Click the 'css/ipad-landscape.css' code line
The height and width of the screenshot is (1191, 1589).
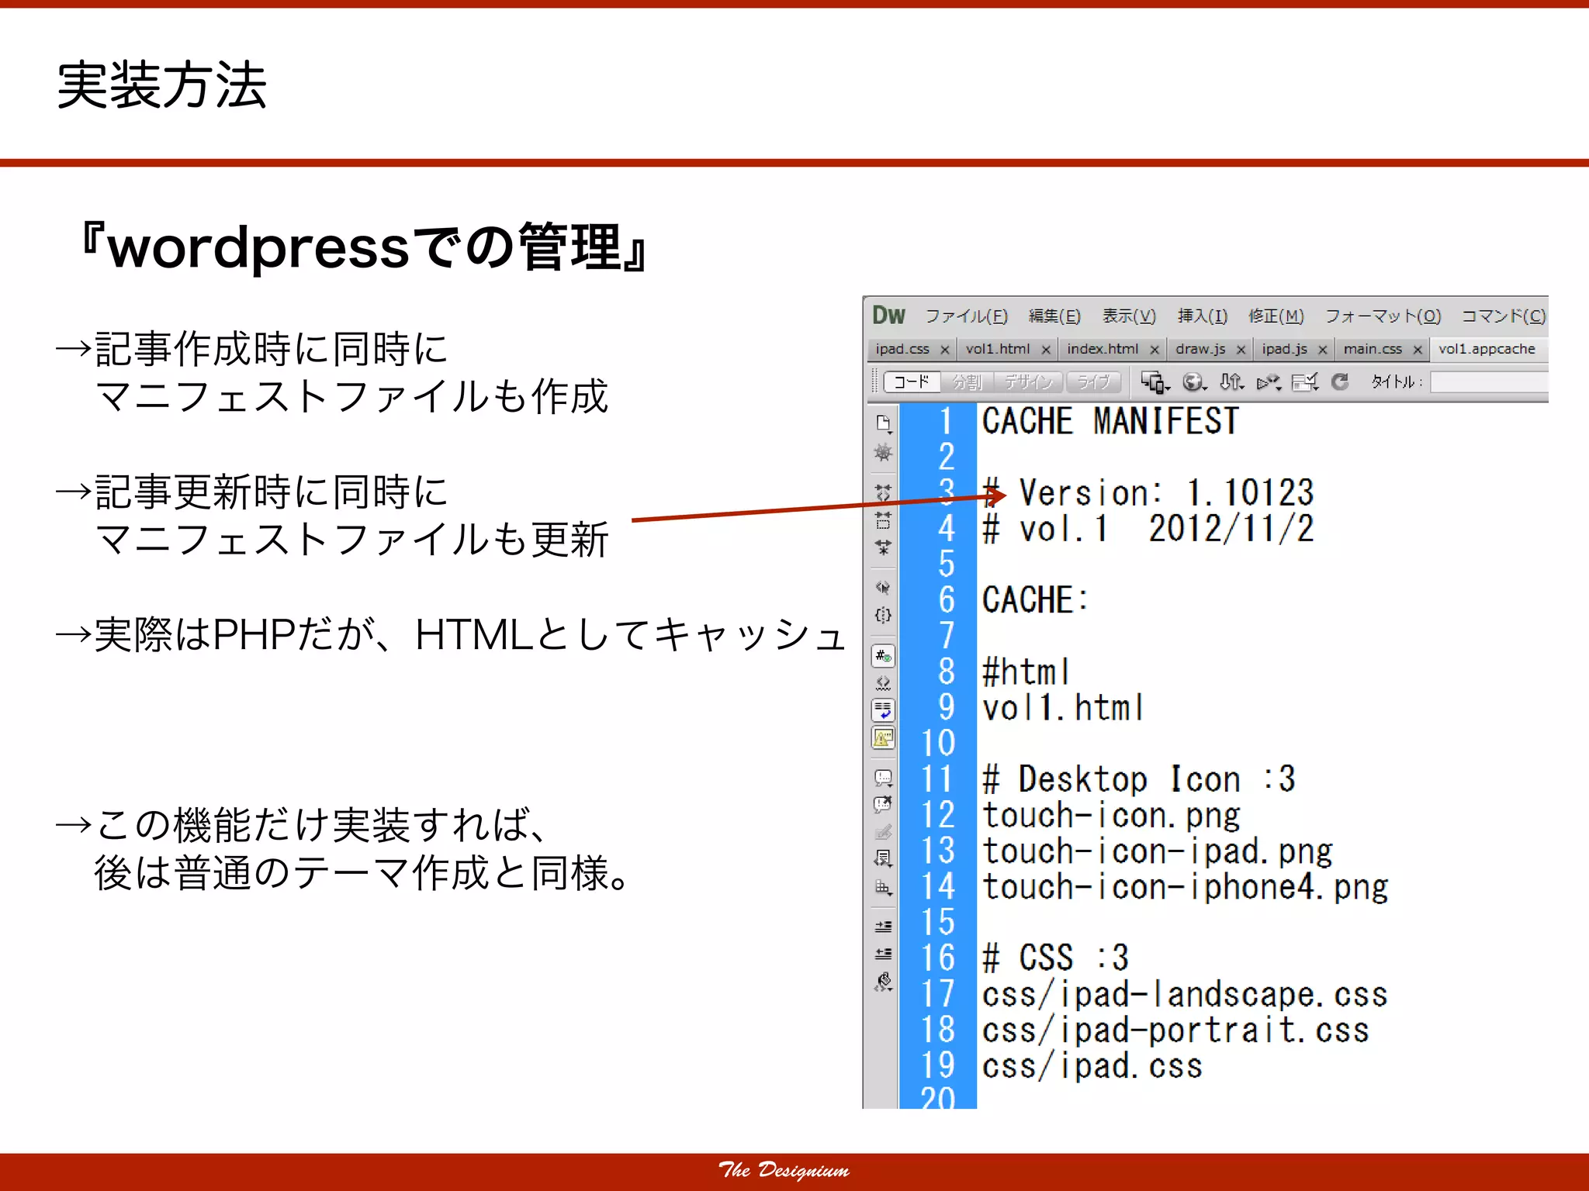pos(1185,995)
